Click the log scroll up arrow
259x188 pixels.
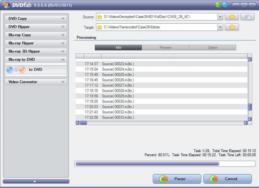click(250, 60)
